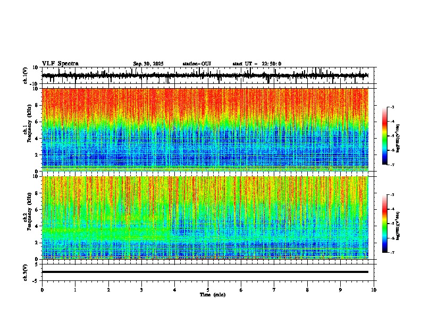Image resolution: width=421 pixels, height=325 pixels.
Task: Click time axis tick label "6"
Action: [241, 290]
